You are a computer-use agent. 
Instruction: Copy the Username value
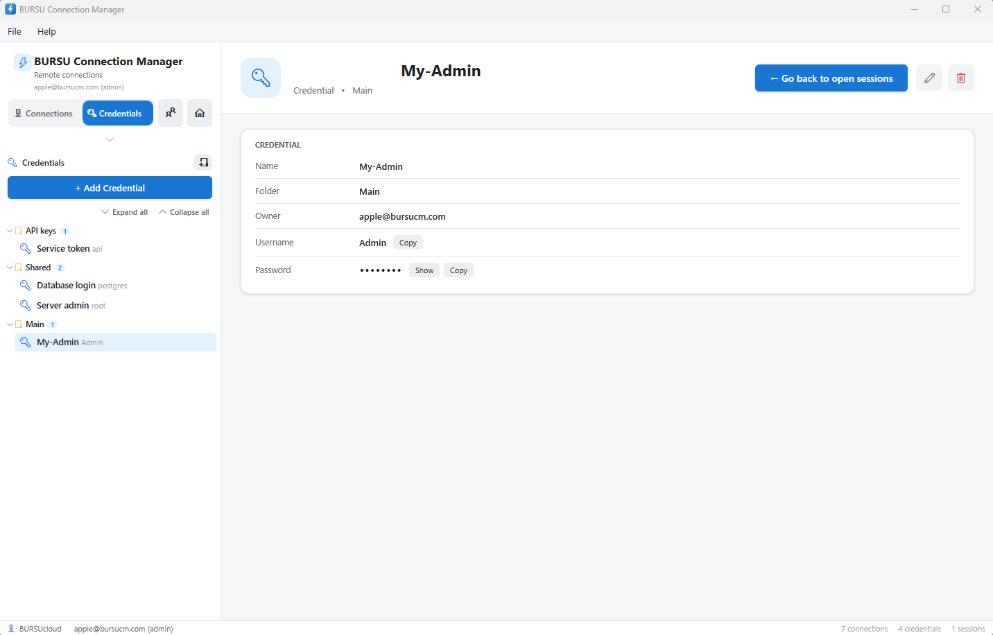click(x=408, y=243)
